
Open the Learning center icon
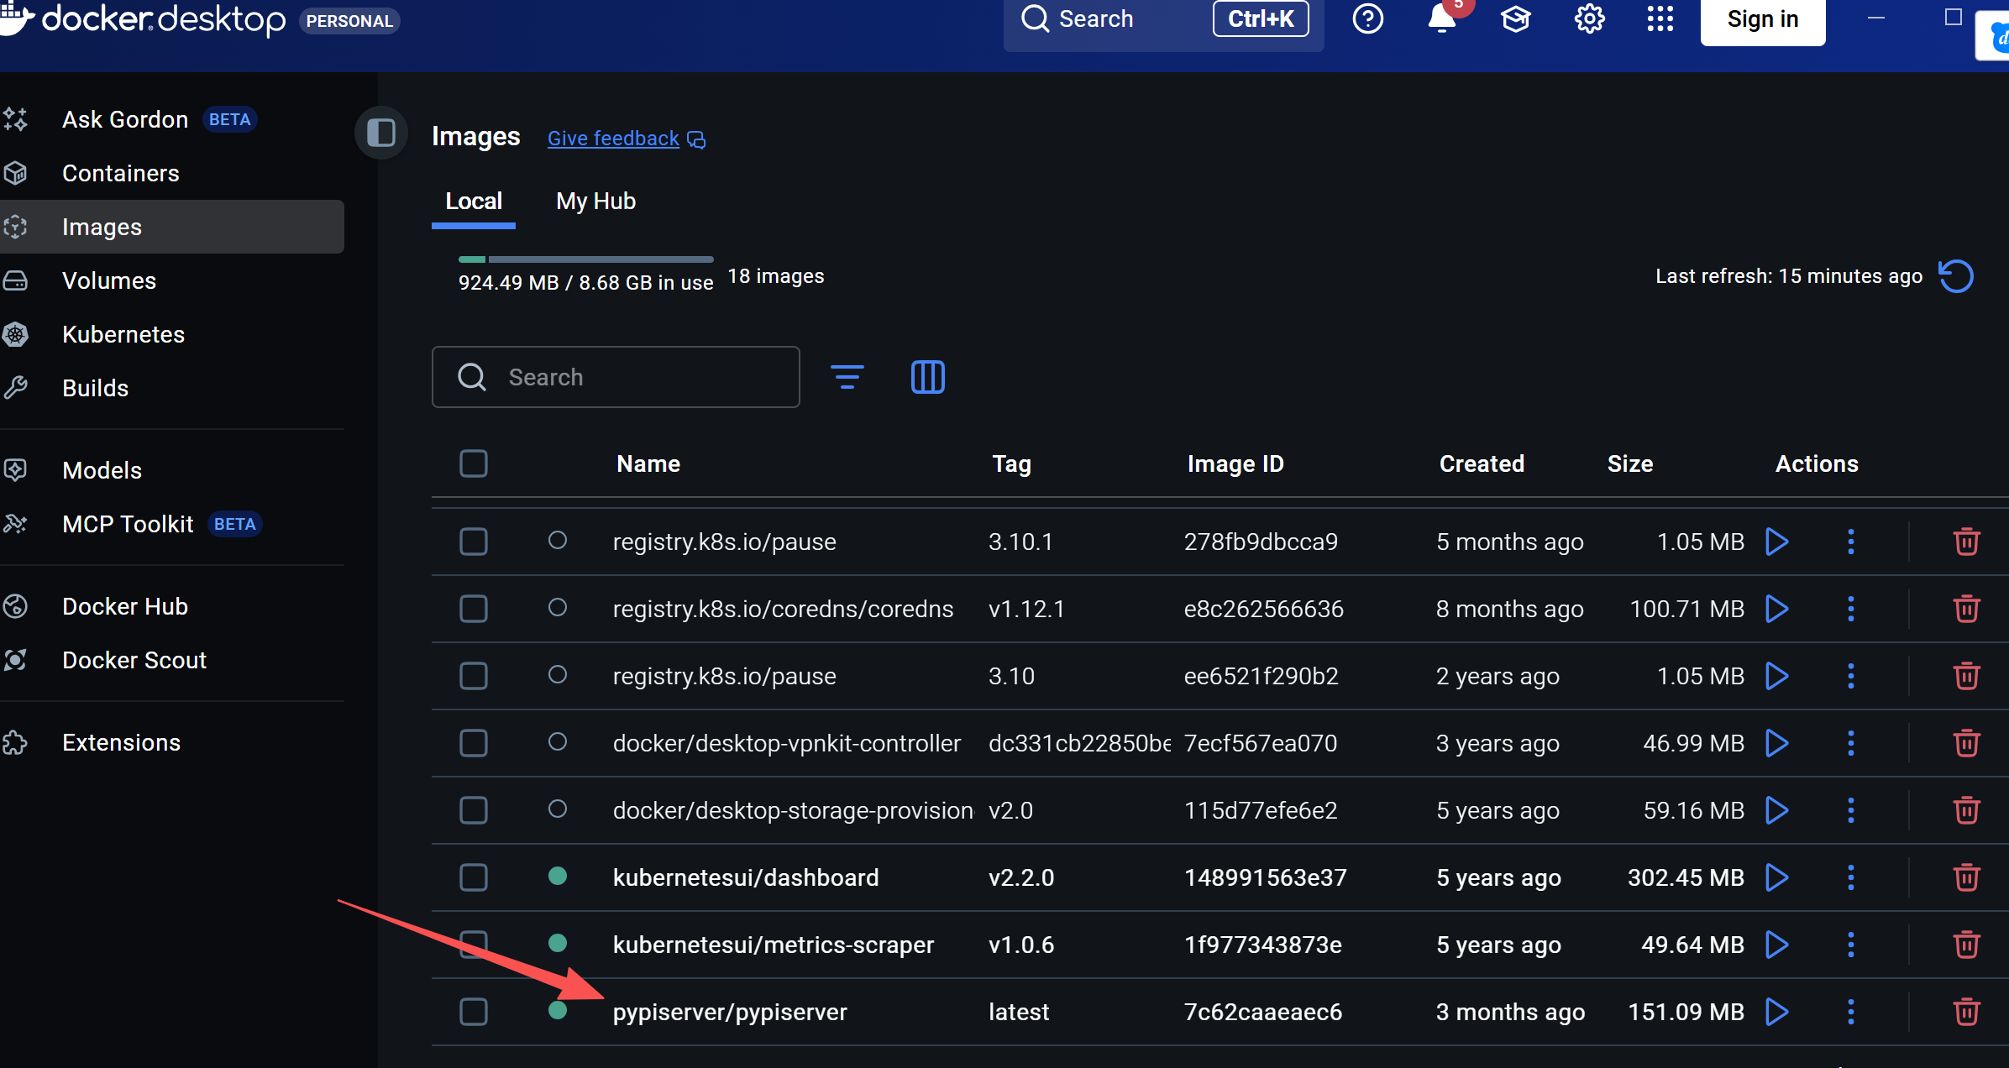pos(1515,18)
